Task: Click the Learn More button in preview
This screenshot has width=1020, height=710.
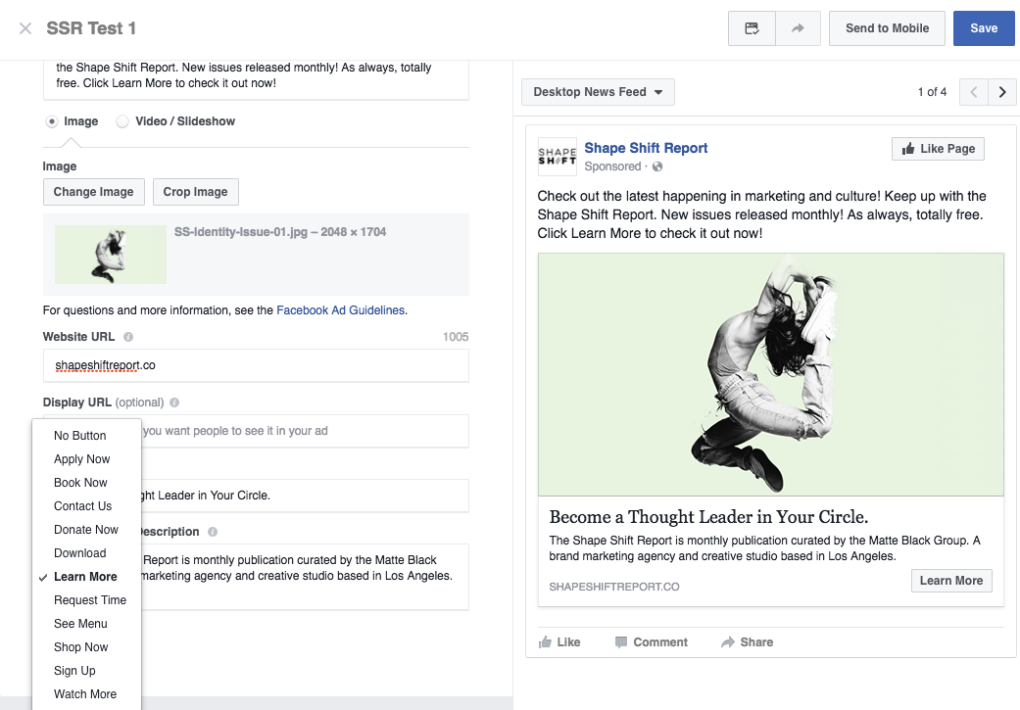Action: point(951,581)
